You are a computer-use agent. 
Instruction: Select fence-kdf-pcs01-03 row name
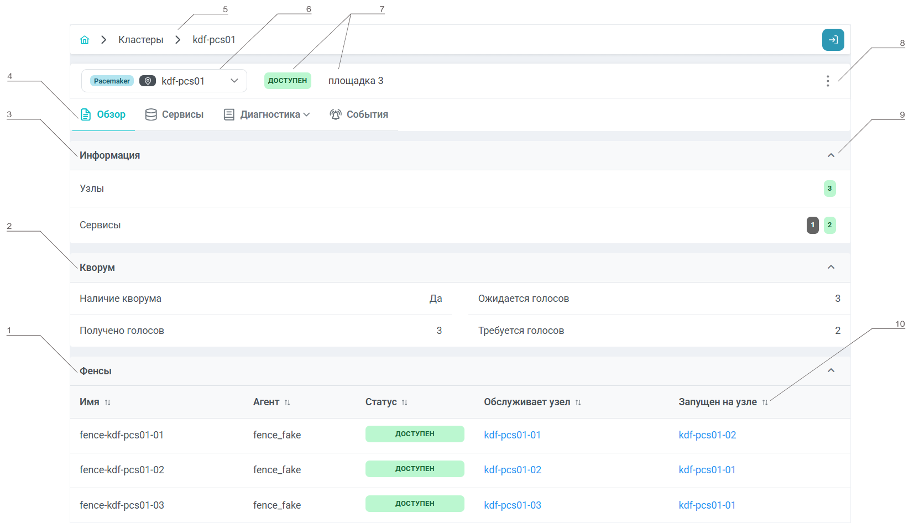122,505
